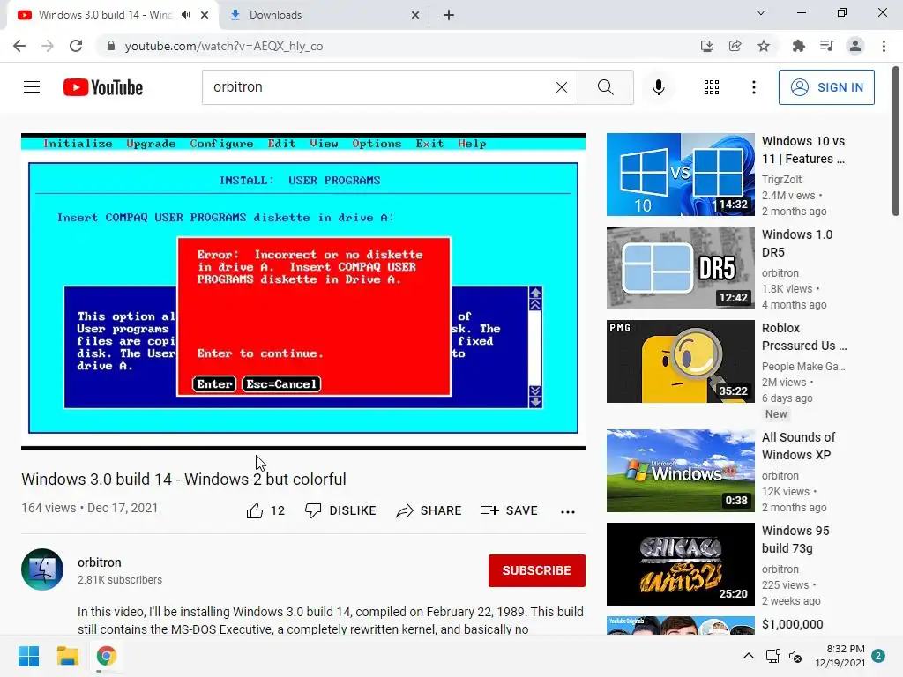Open Windows XP sounds thumbnail
The height and width of the screenshot is (677, 903).
[x=680, y=471]
